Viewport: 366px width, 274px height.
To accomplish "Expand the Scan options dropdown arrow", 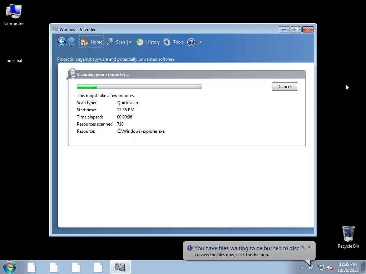I will click(130, 42).
